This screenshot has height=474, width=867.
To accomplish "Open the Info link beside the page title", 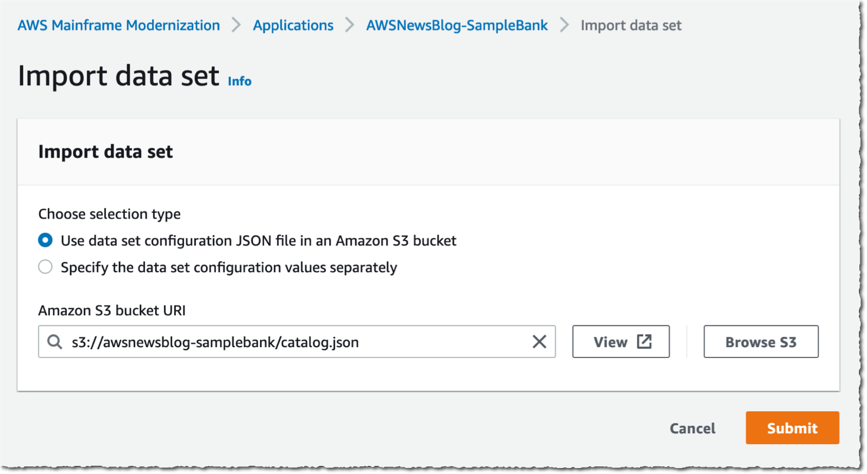I will tap(240, 81).
